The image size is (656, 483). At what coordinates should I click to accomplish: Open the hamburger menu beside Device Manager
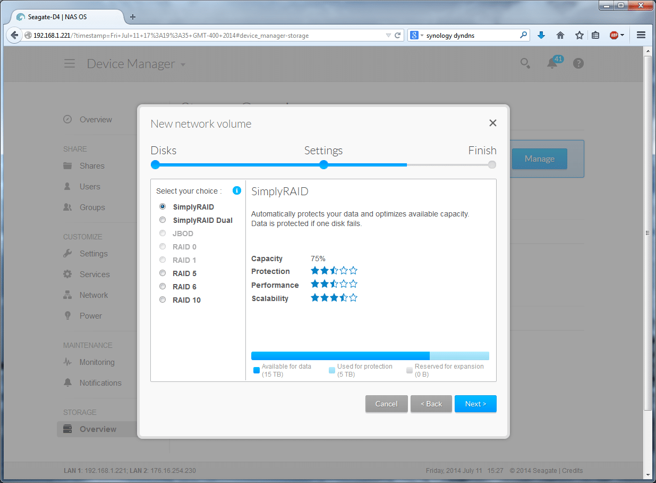coord(70,64)
